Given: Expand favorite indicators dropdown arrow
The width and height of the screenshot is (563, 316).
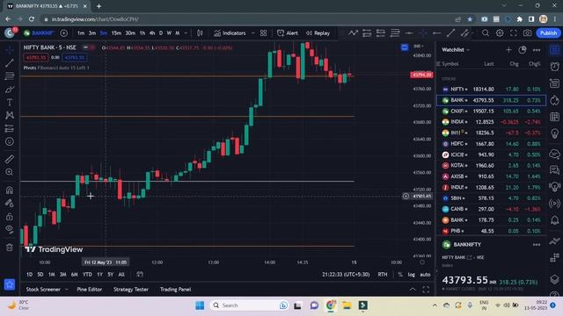Looking at the screenshot, I should click(252, 33).
